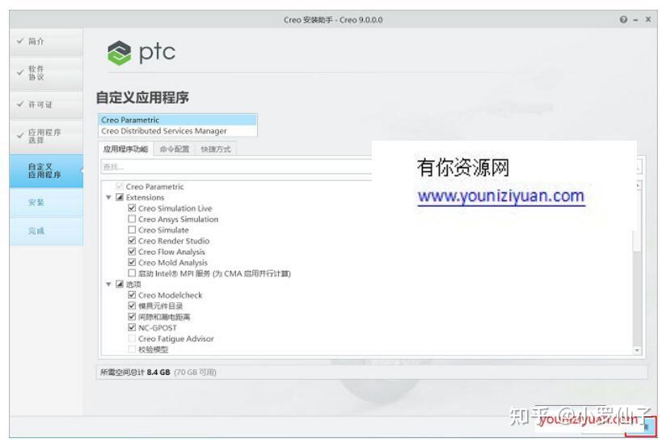
Task: Switch to 命令配置 tab
Action: tap(175, 149)
